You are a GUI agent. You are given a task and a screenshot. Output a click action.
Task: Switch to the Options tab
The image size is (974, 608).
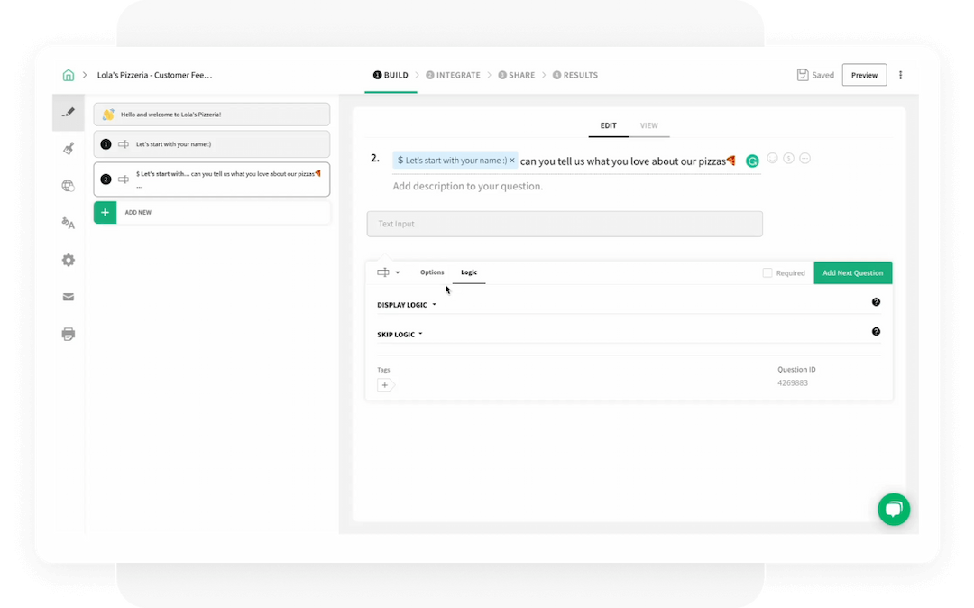click(432, 272)
